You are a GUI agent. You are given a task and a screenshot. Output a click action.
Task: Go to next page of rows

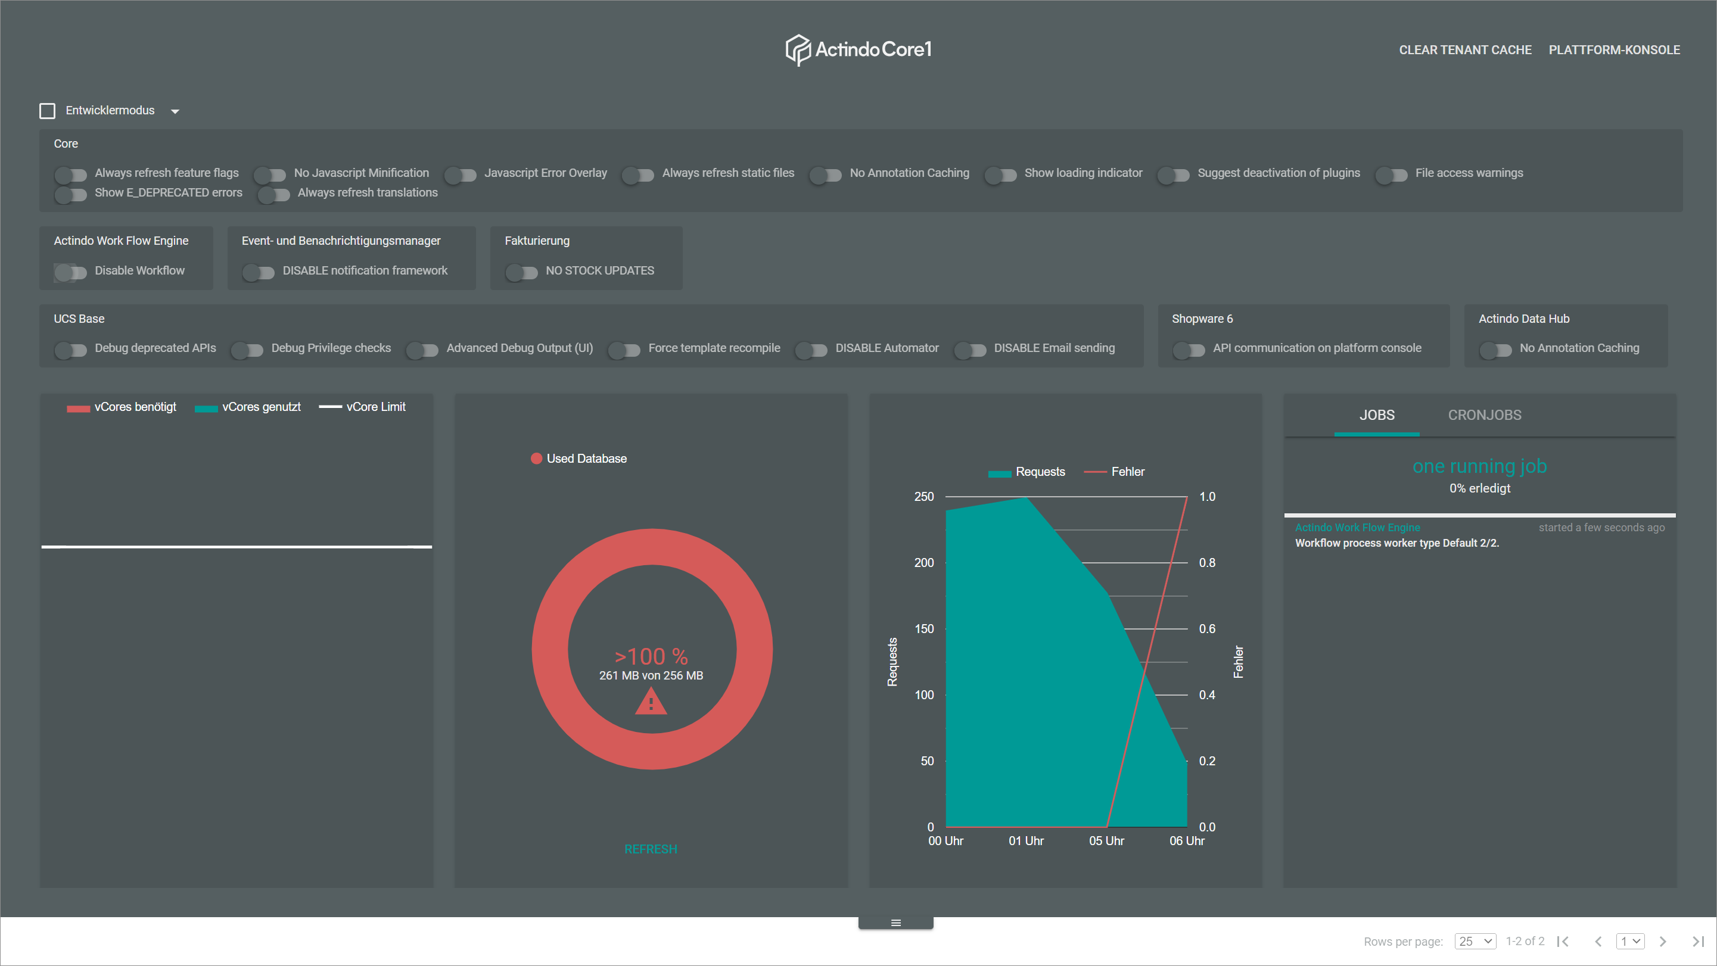[x=1662, y=942]
